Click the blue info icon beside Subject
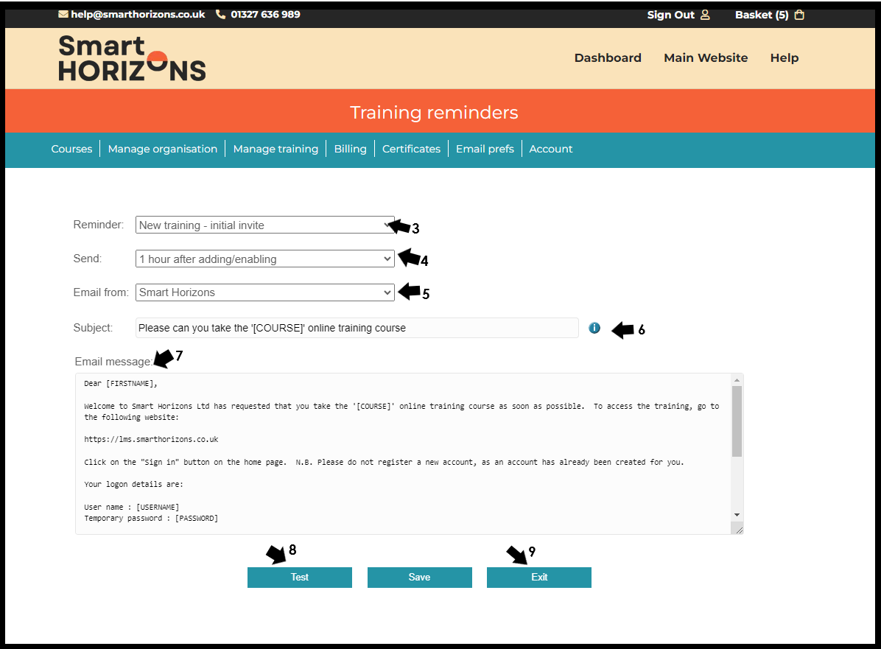The height and width of the screenshot is (649, 881). (594, 328)
